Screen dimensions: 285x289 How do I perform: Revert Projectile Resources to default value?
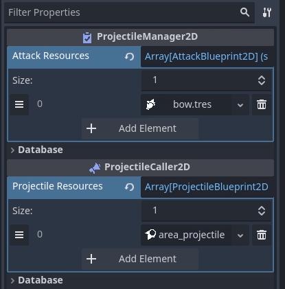coord(129,187)
